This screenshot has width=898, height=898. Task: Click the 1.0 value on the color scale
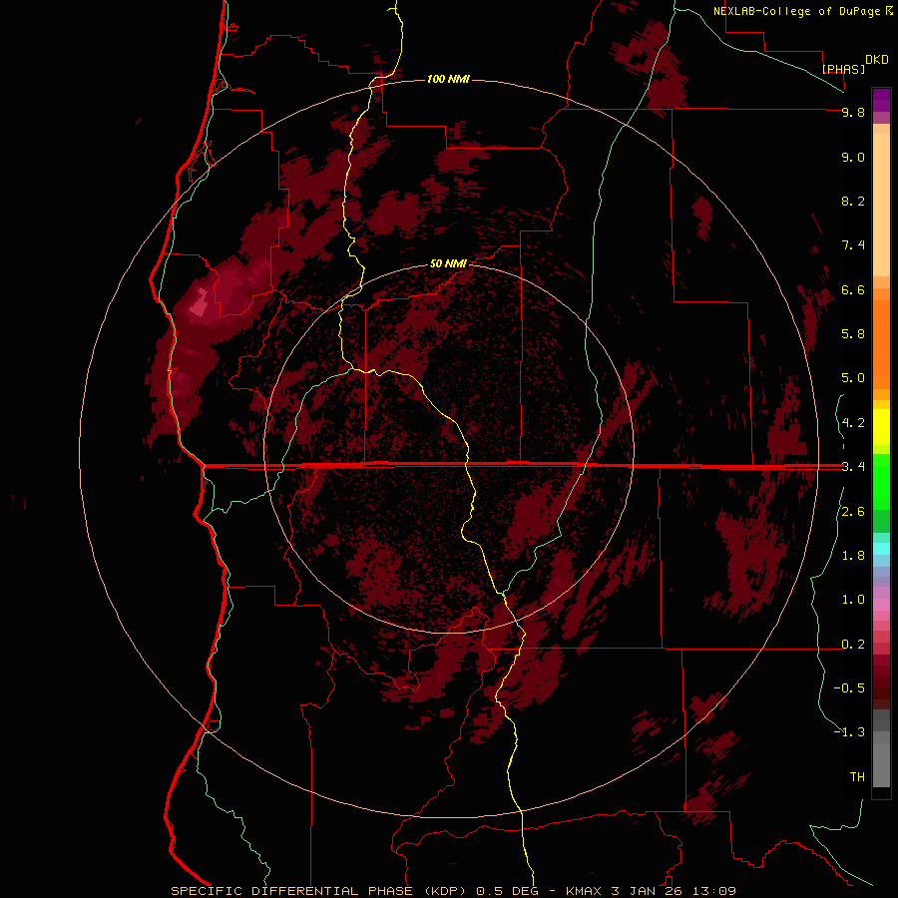point(853,600)
